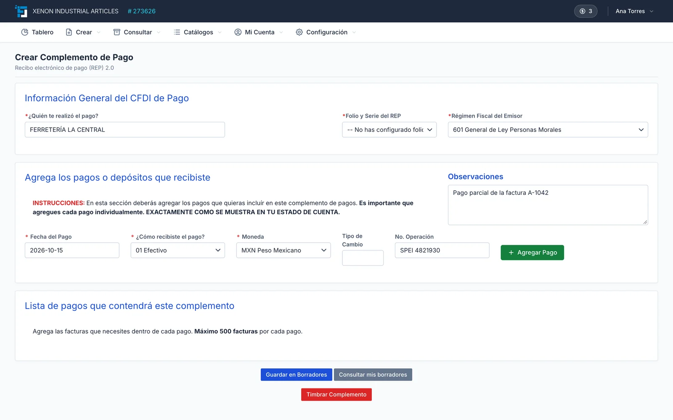The image size is (673, 420).
Task: Click the Observaciones textarea resize handle
Action: 645,222
